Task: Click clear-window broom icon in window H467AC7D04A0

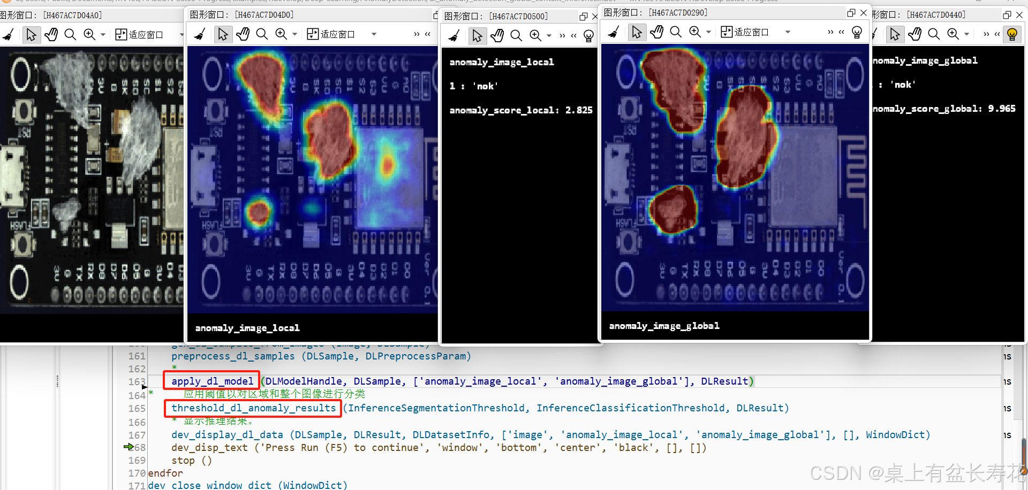Action: click(8, 35)
